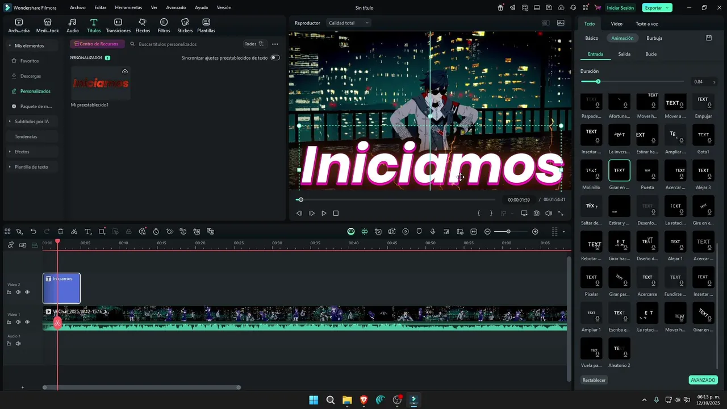This screenshot has height=409, width=727.
Task: Save animation preset with the disk icon
Action: pos(709,38)
